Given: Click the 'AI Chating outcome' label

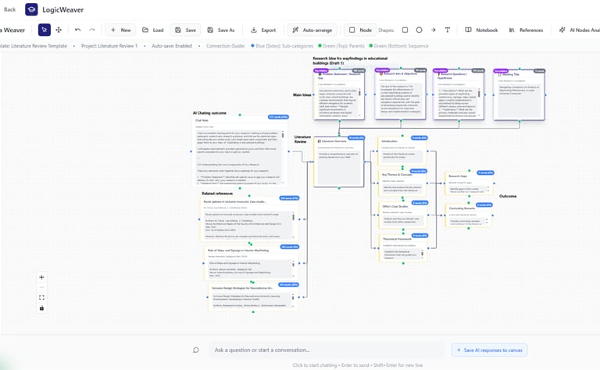Looking at the screenshot, I should pos(209,112).
